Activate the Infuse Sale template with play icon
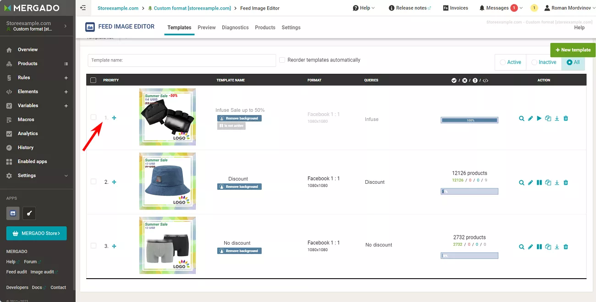 (x=539, y=118)
